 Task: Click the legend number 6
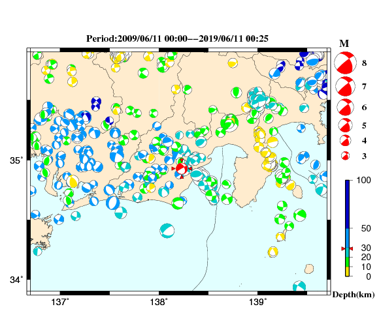(x=364, y=108)
